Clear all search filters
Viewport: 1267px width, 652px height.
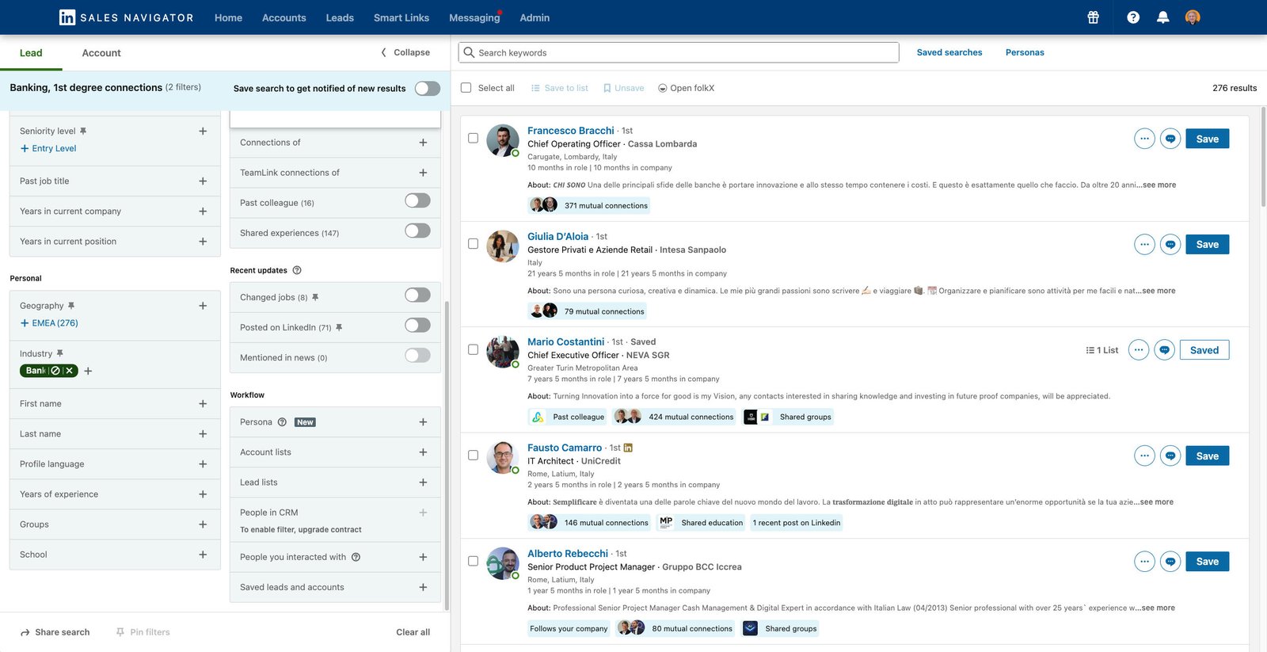point(413,632)
